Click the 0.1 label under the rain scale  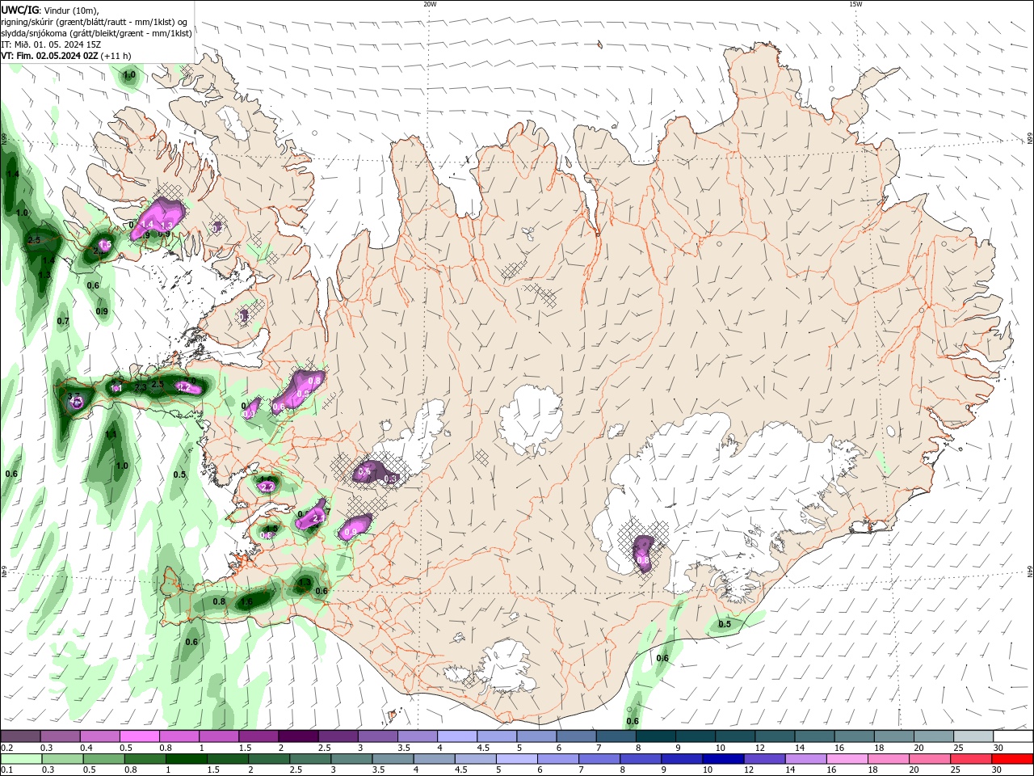[x=6, y=770]
